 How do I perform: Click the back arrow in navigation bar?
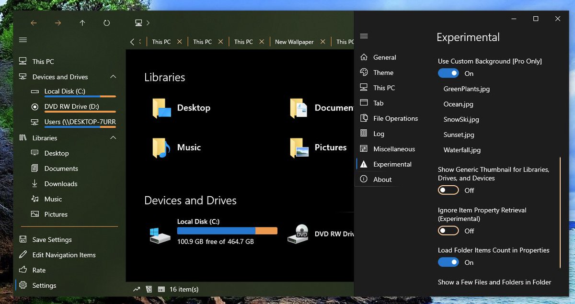point(34,23)
